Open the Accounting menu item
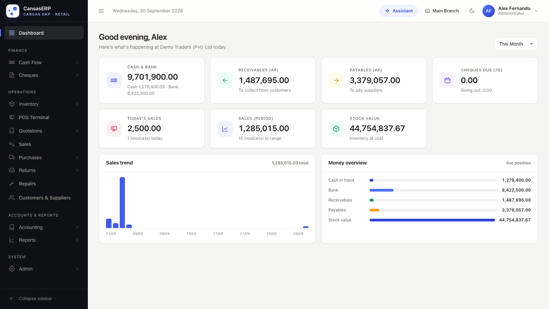Image resolution: width=549 pixels, height=309 pixels. (x=44, y=227)
